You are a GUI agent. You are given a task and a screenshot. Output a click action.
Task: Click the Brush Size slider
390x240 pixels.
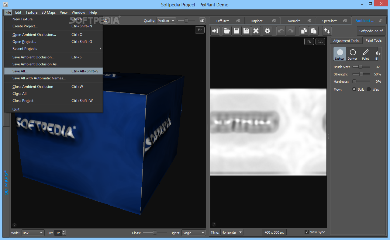[x=361, y=67]
